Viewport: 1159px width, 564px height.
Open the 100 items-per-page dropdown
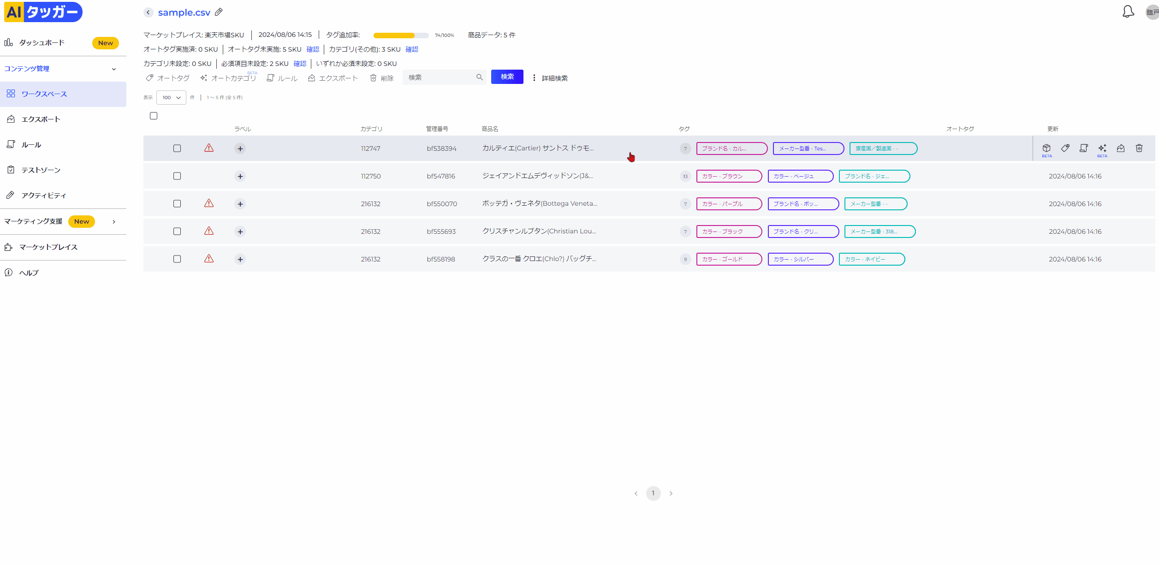point(171,97)
